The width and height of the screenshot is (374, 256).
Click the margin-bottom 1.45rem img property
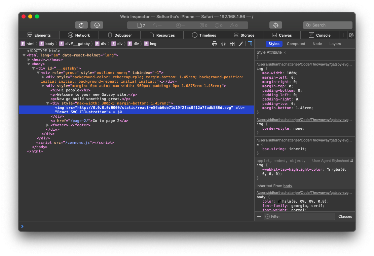pyautogui.click(x=288, y=108)
